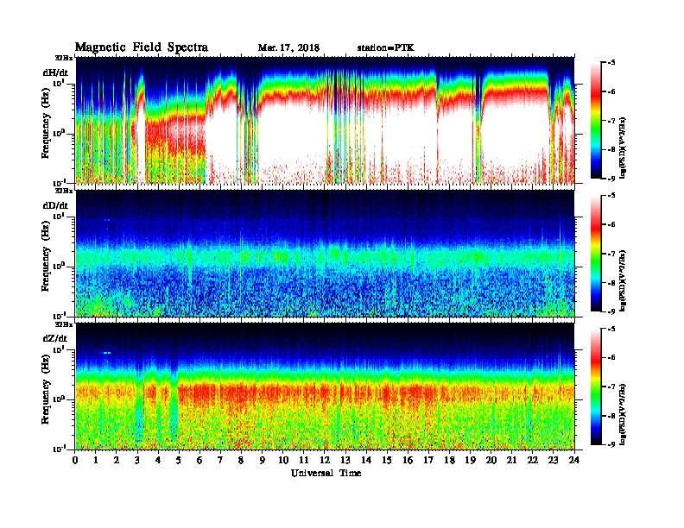The width and height of the screenshot is (684, 528).
Task: Click the hour 11 tick label on time axis
Action: (x=304, y=460)
